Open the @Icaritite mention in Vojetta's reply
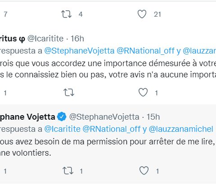The height and width of the screenshot is (188, 216). point(63,129)
